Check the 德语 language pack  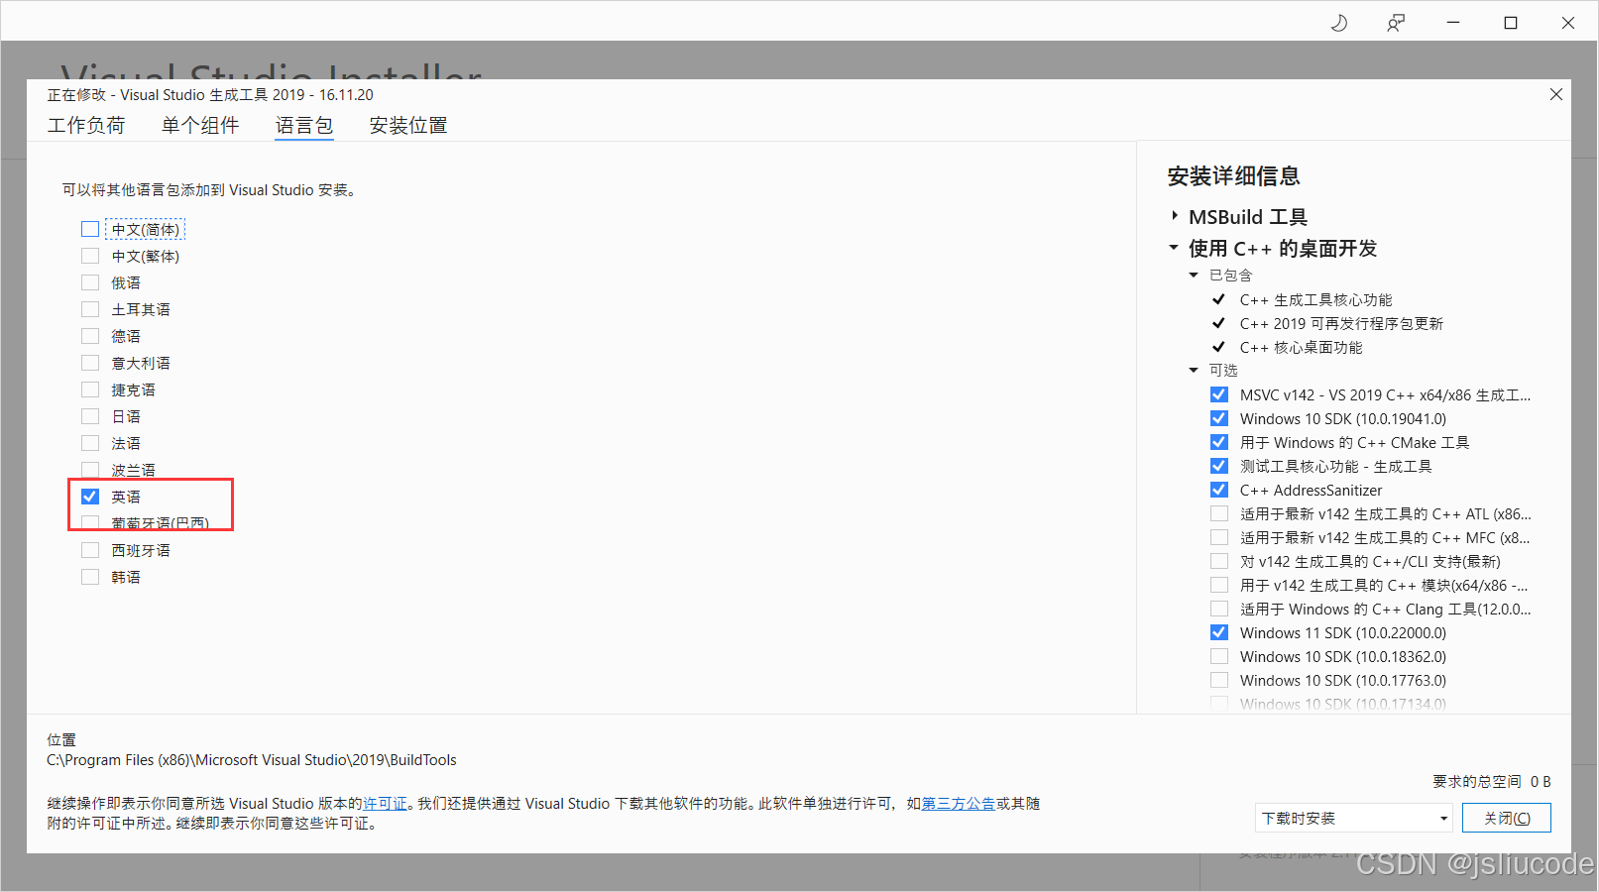[x=89, y=335]
